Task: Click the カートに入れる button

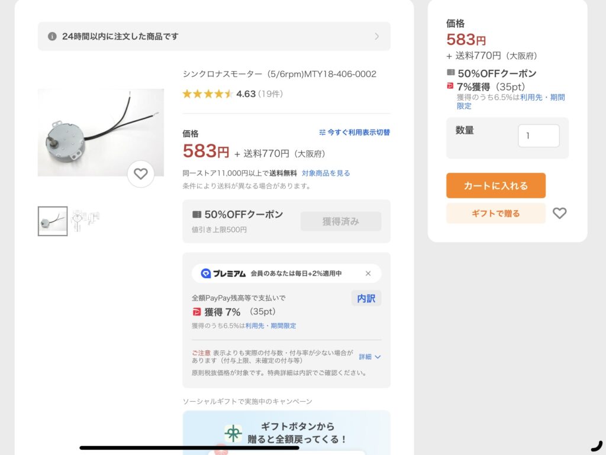Action: point(496,185)
